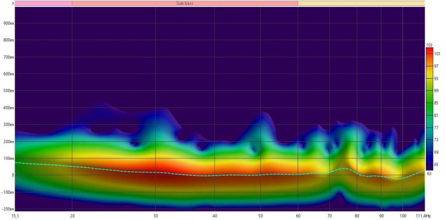Click the red top of the color scale
The height and width of the screenshot is (220, 446).
pyautogui.click(x=429, y=51)
